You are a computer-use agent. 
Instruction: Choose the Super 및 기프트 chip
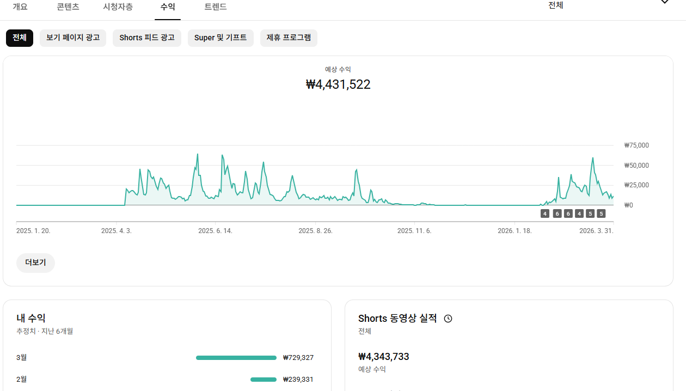[x=220, y=38]
